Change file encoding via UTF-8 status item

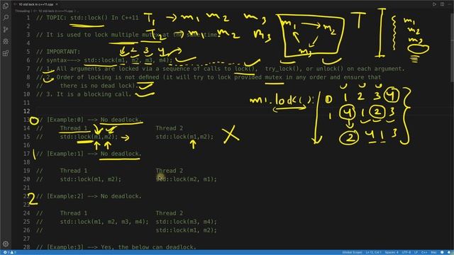click(406, 252)
